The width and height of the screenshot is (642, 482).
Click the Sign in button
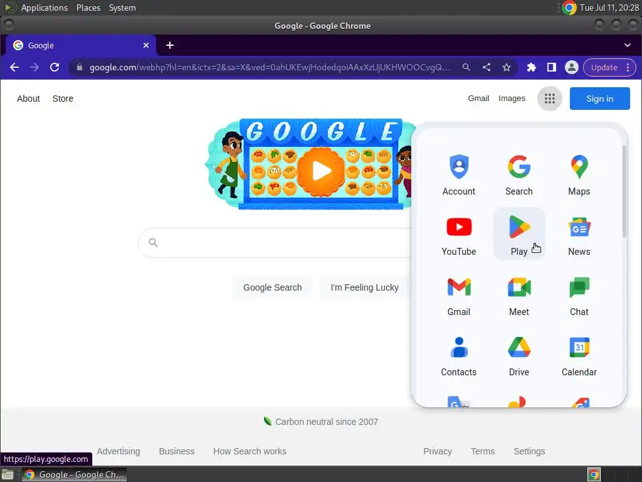(599, 99)
